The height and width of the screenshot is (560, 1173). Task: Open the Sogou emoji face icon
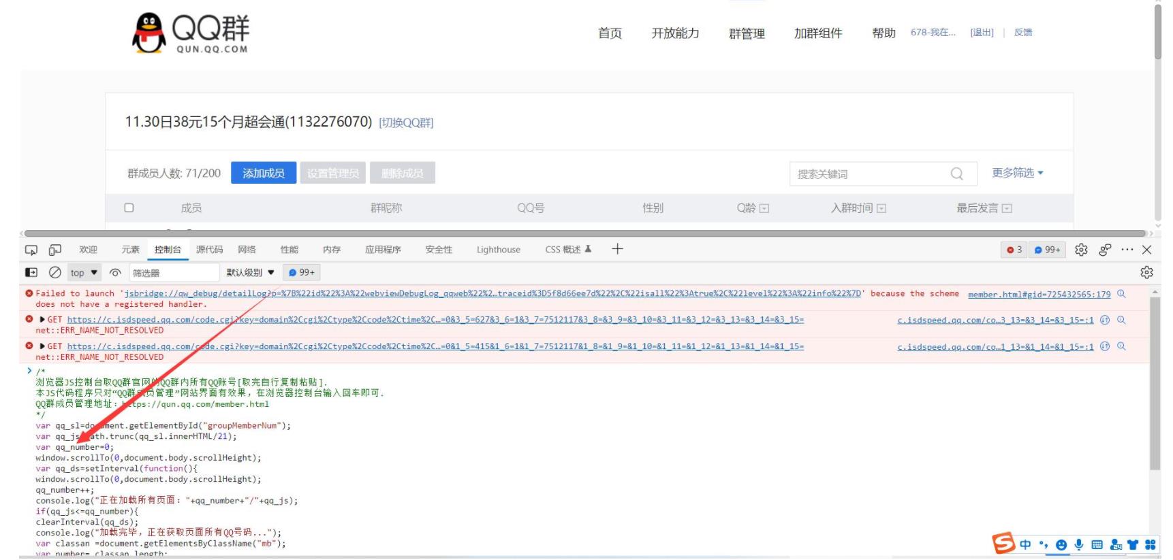pos(1061,545)
